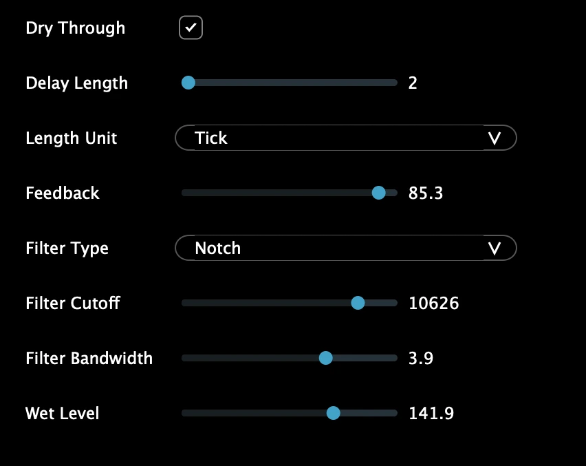
Task: Click the Feedback value 85.3
Action: 426,193
